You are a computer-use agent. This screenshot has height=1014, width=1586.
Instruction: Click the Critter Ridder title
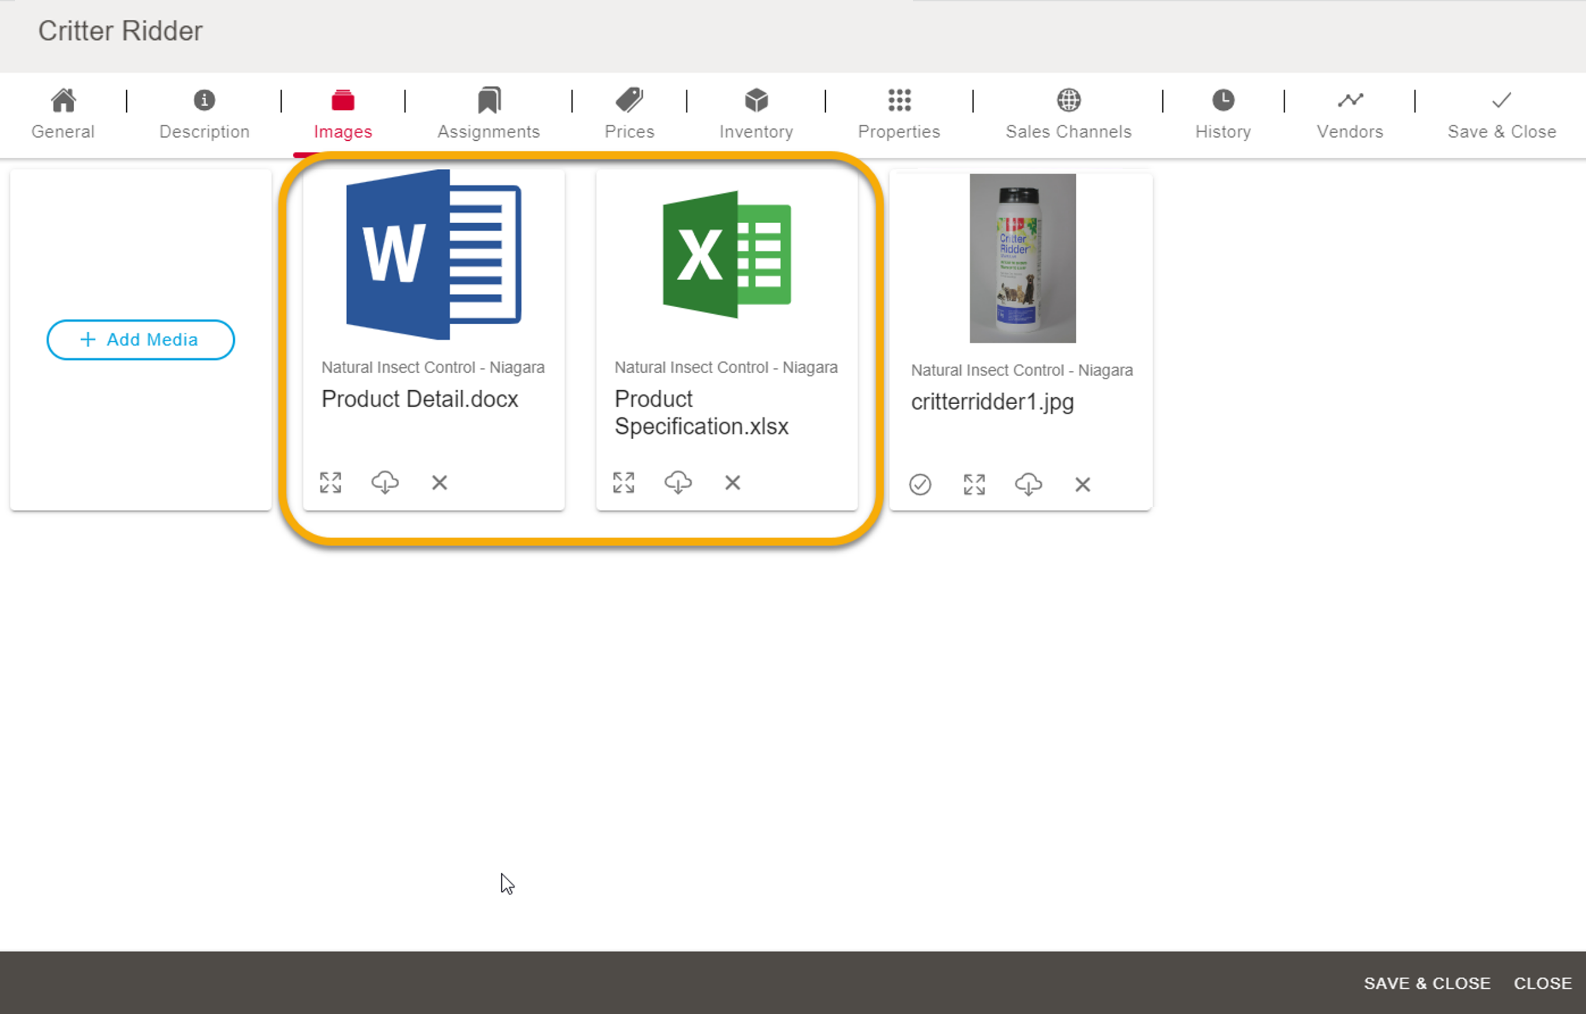120,31
